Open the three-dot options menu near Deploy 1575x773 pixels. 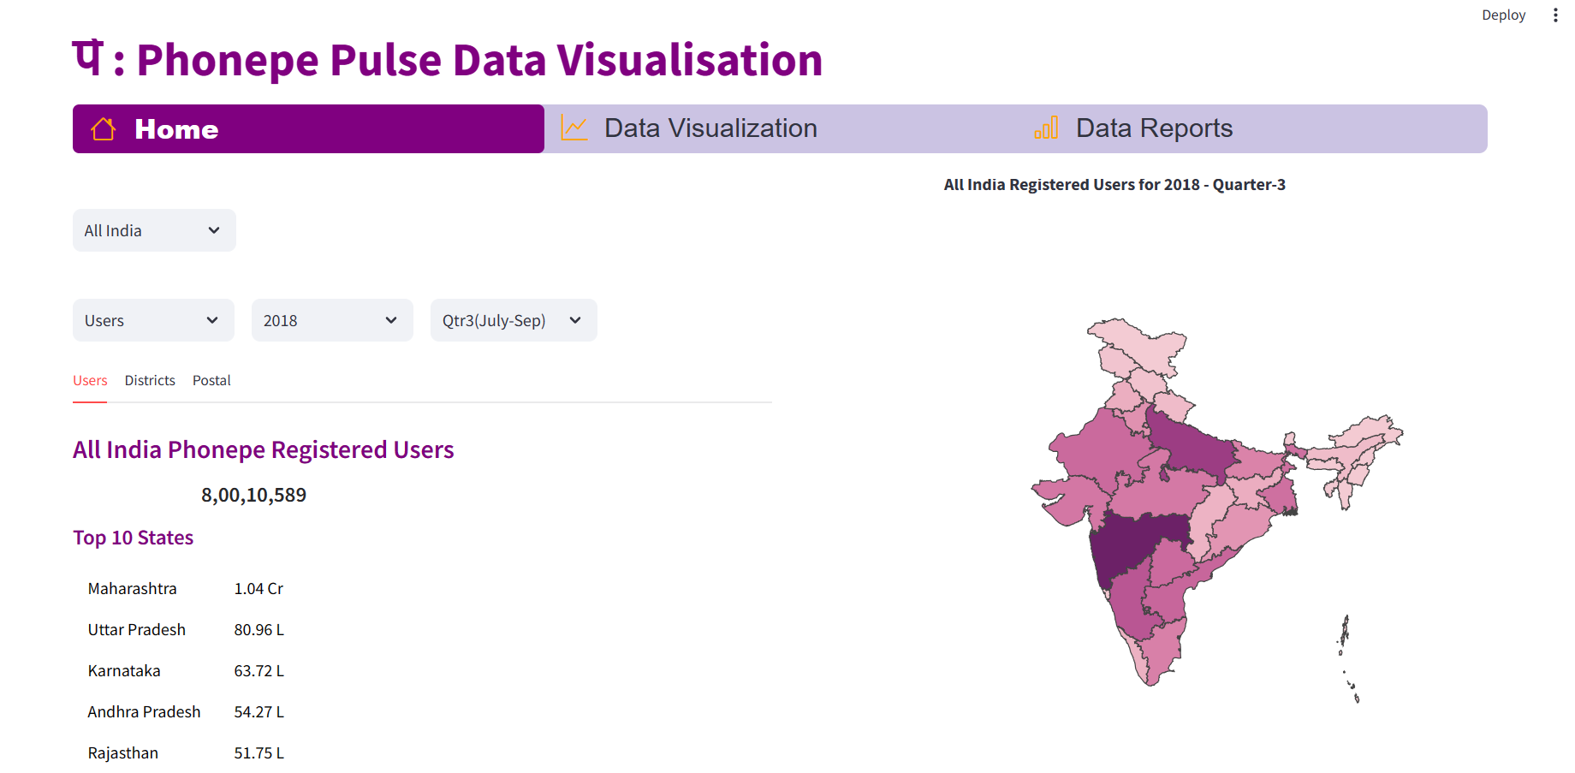coord(1555,14)
